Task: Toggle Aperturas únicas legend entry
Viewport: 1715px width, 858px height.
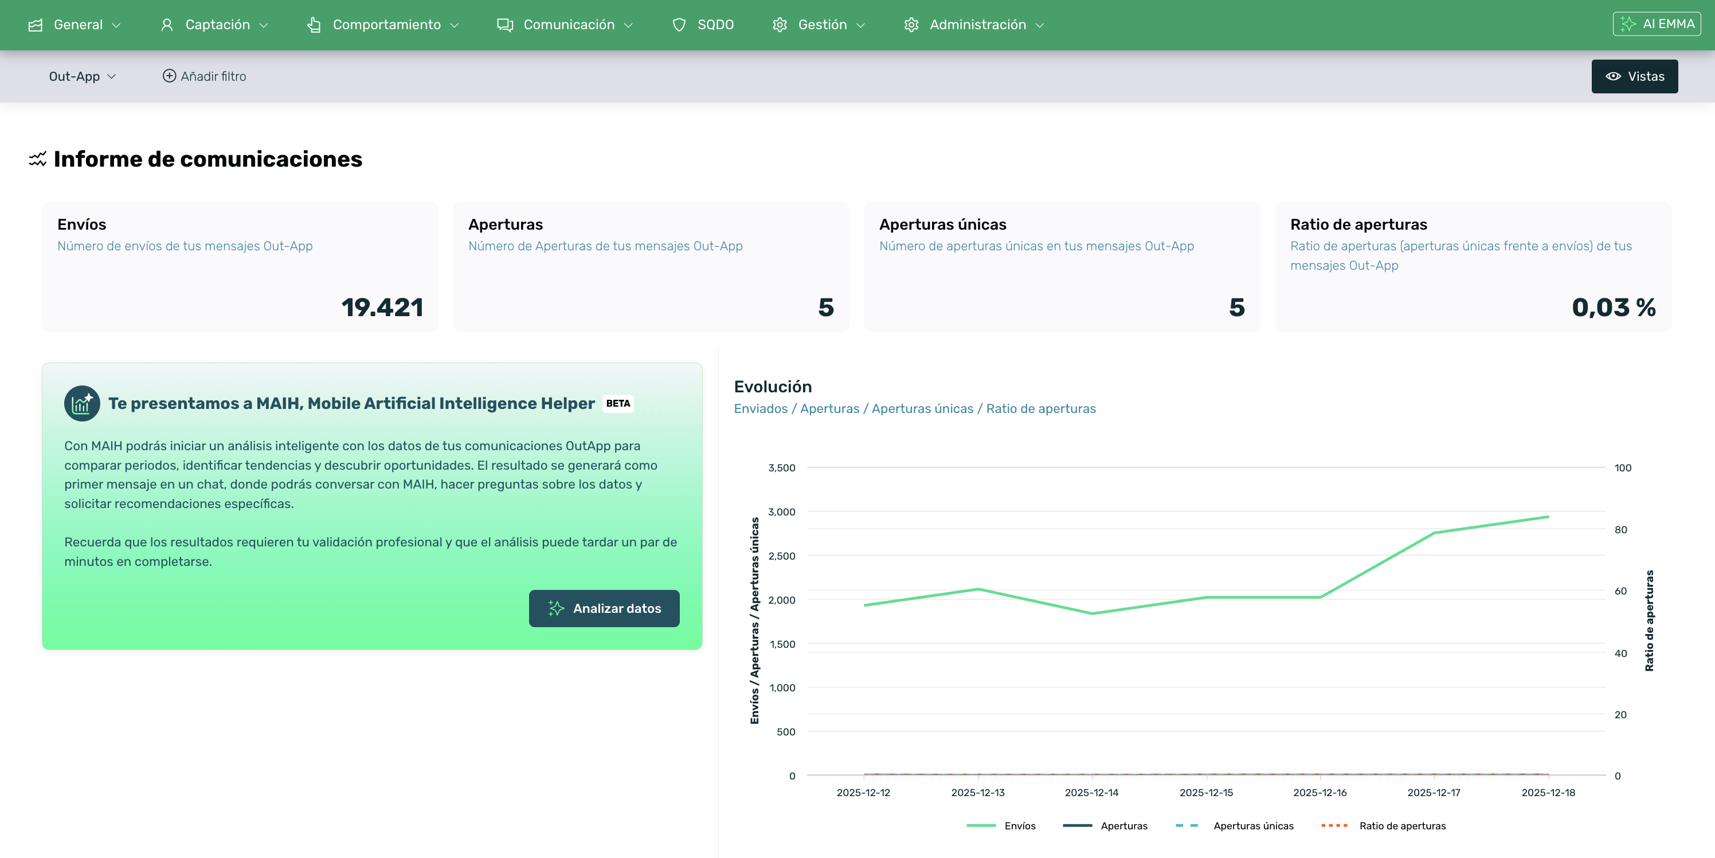Action: (x=1252, y=825)
